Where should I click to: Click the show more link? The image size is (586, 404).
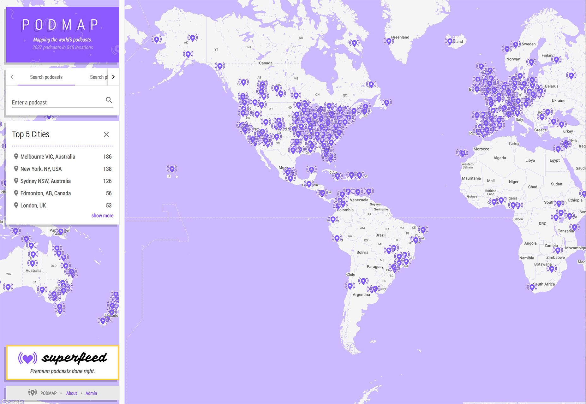[102, 216]
